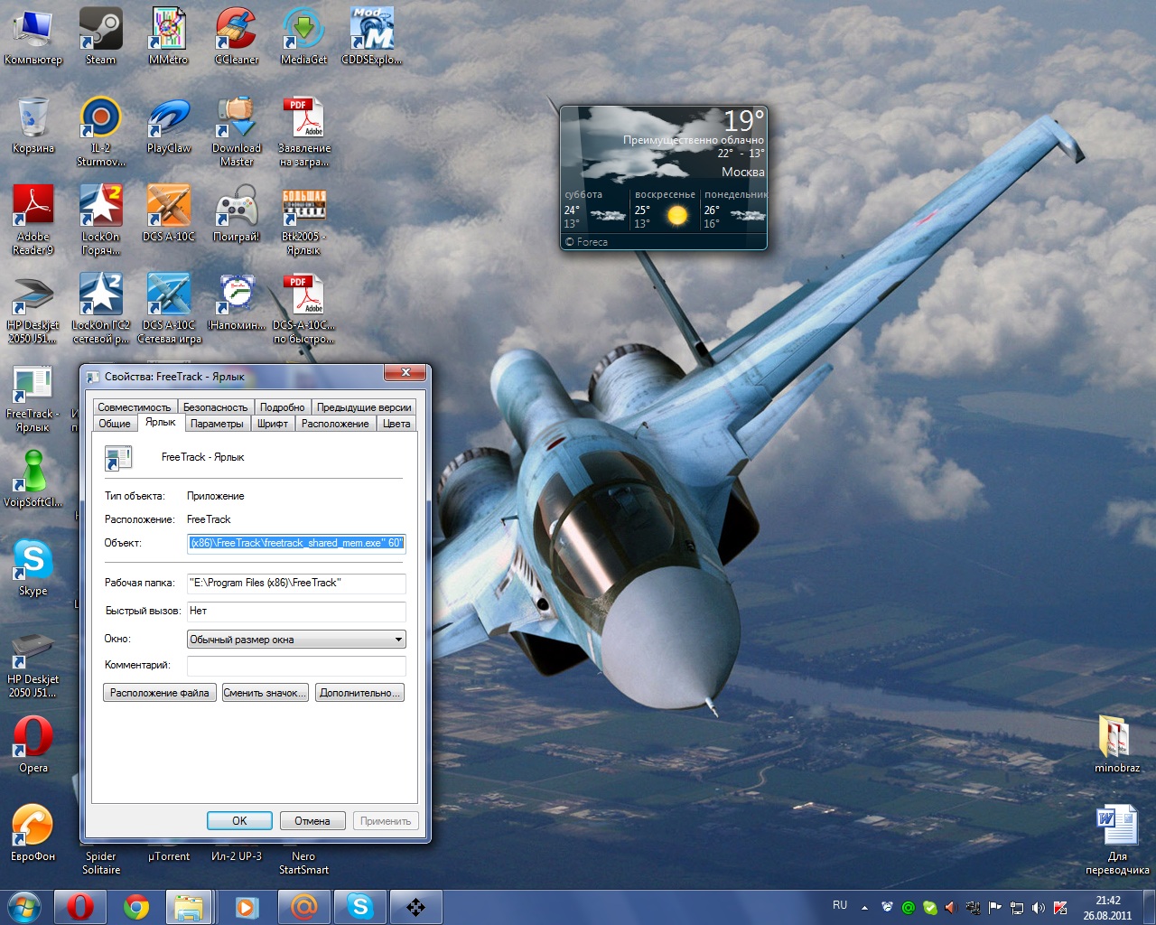This screenshot has width=1156, height=925.
Task: Close the FreeTrack properties dialog
Action: click(x=406, y=372)
